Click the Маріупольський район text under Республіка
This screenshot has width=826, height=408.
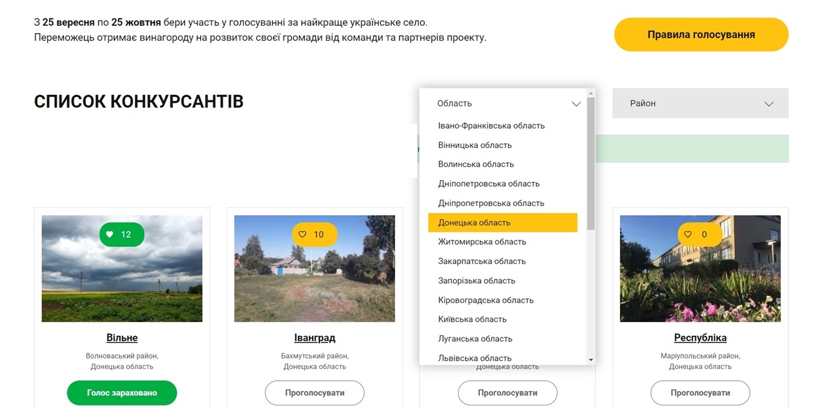pos(700,356)
